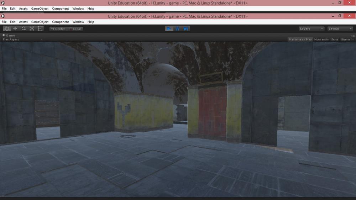Open the Game panel options menu
This screenshot has height=200, width=356.
click(x=352, y=36)
